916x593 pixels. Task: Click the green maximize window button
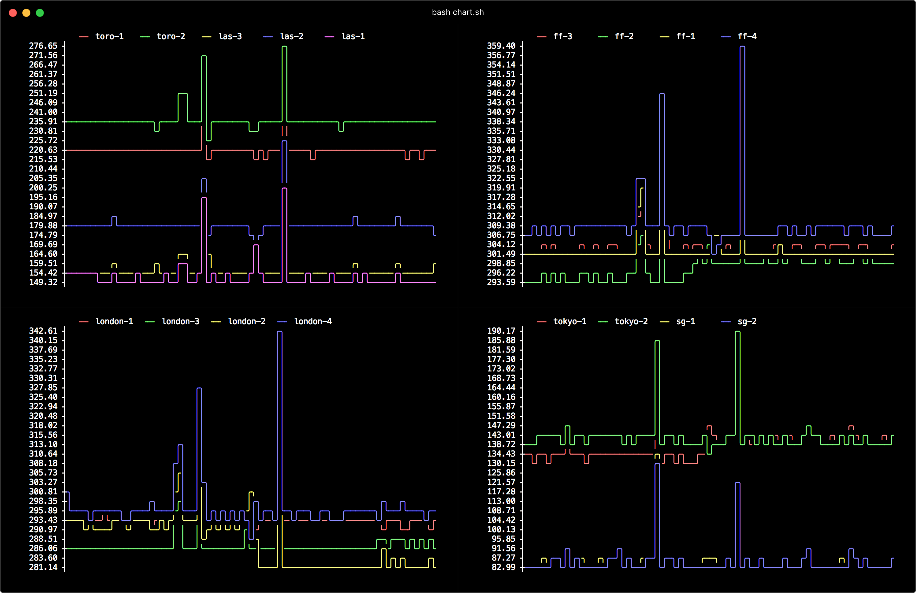[x=40, y=13]
